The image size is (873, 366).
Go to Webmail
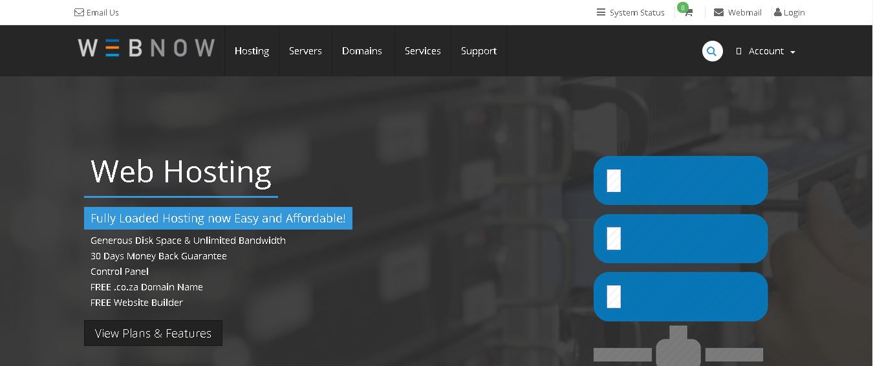pos(744,12)
